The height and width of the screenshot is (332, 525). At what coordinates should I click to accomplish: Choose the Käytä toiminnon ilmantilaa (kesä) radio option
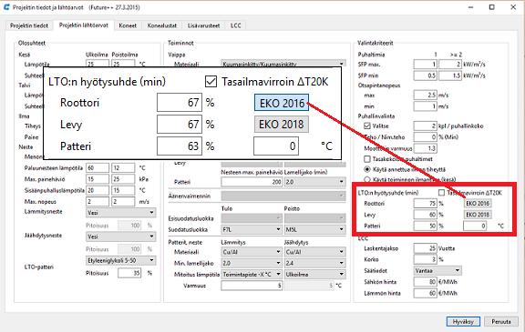(367, 180)
